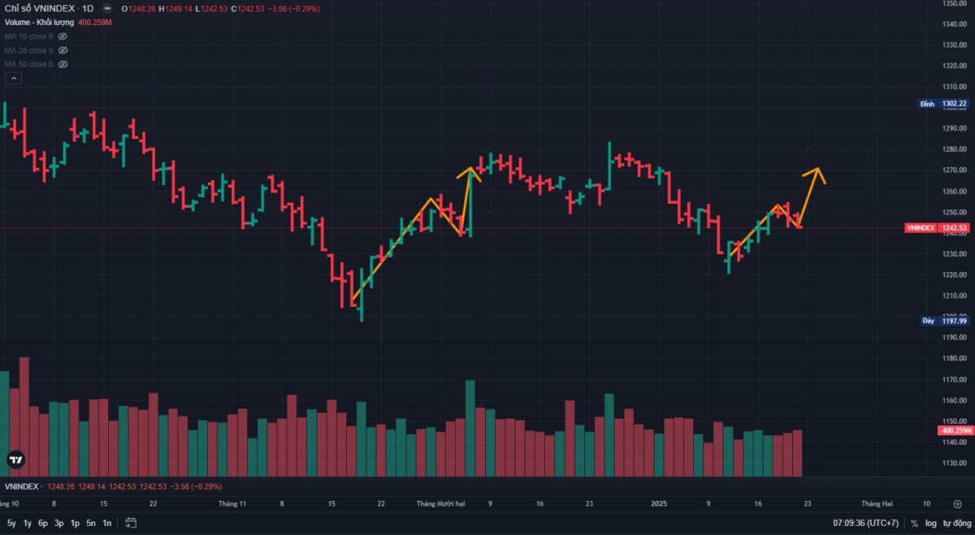Switch chart range to 6p
The height and width of the screenshot is (535, 975).
[x=43, y=524]
